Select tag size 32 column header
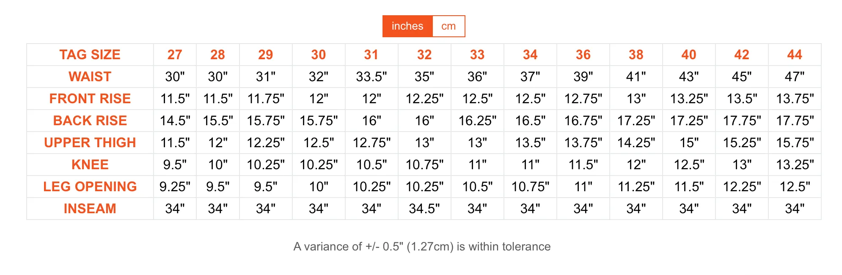 [x=424, y=55]
